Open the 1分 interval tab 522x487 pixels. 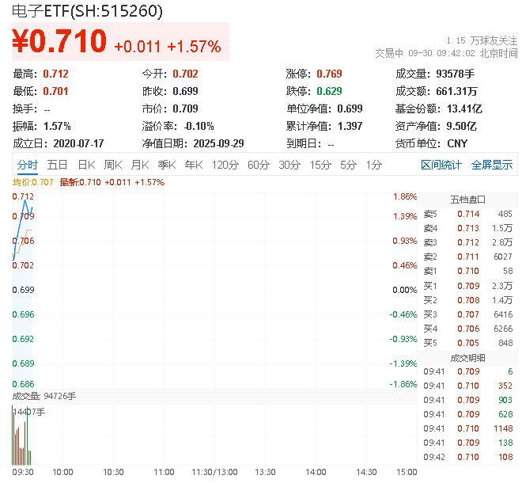tap(373, 165)
